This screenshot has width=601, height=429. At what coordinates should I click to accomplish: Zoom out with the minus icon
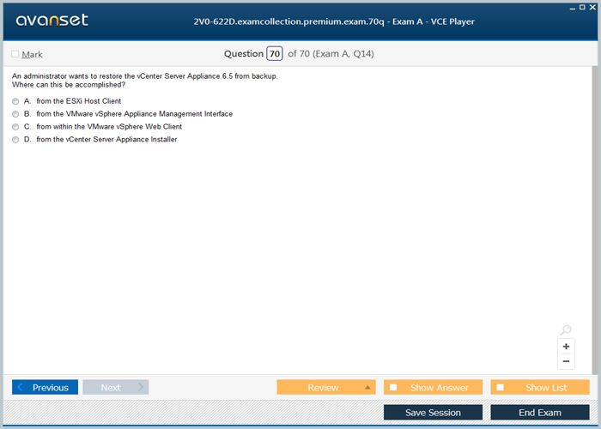[566, 361]
